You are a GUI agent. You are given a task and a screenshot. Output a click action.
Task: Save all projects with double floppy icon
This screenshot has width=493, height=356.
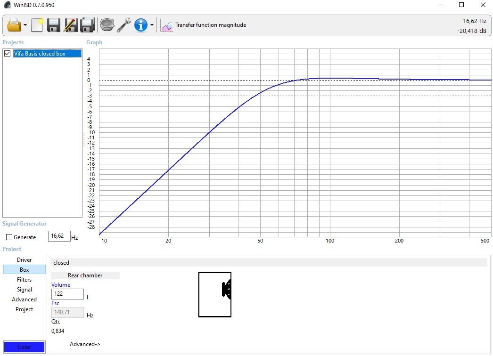[x=88, y=25]
